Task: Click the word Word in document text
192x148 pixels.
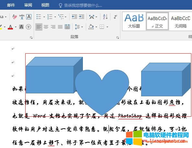Action: point(39,116)
